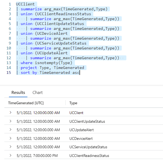
Task: Expand the UCServiceUpdateStatus result row
Action: pos(11,147)
